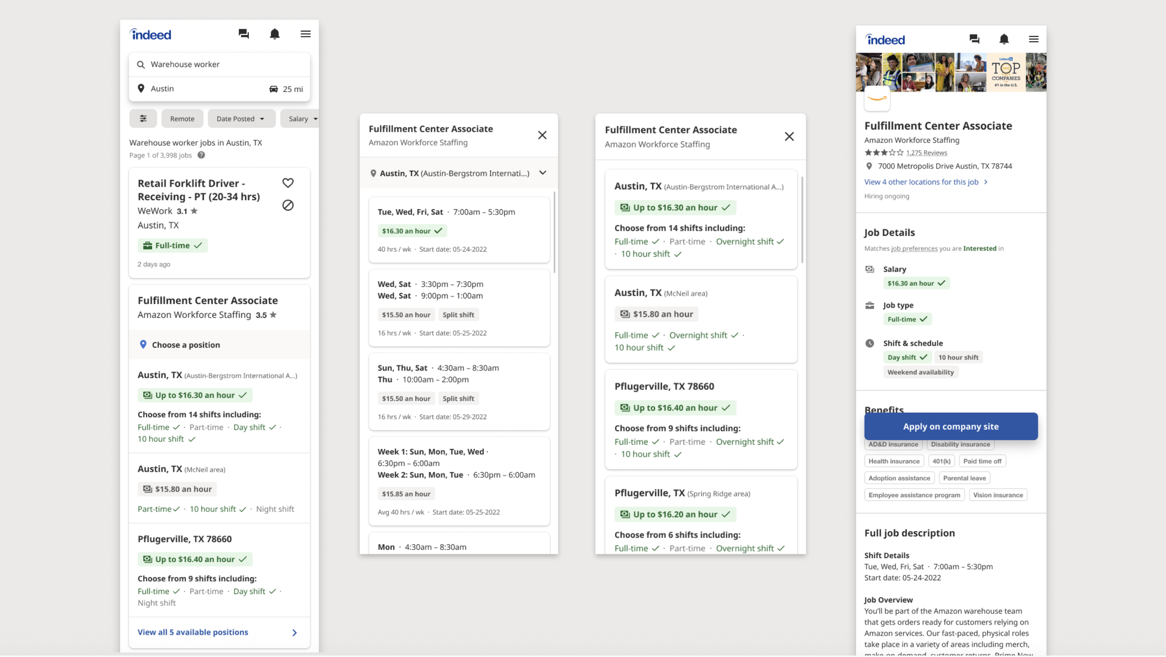Open the 1,275 Reviews link
1166x657 pixels.
coord(926,152)
